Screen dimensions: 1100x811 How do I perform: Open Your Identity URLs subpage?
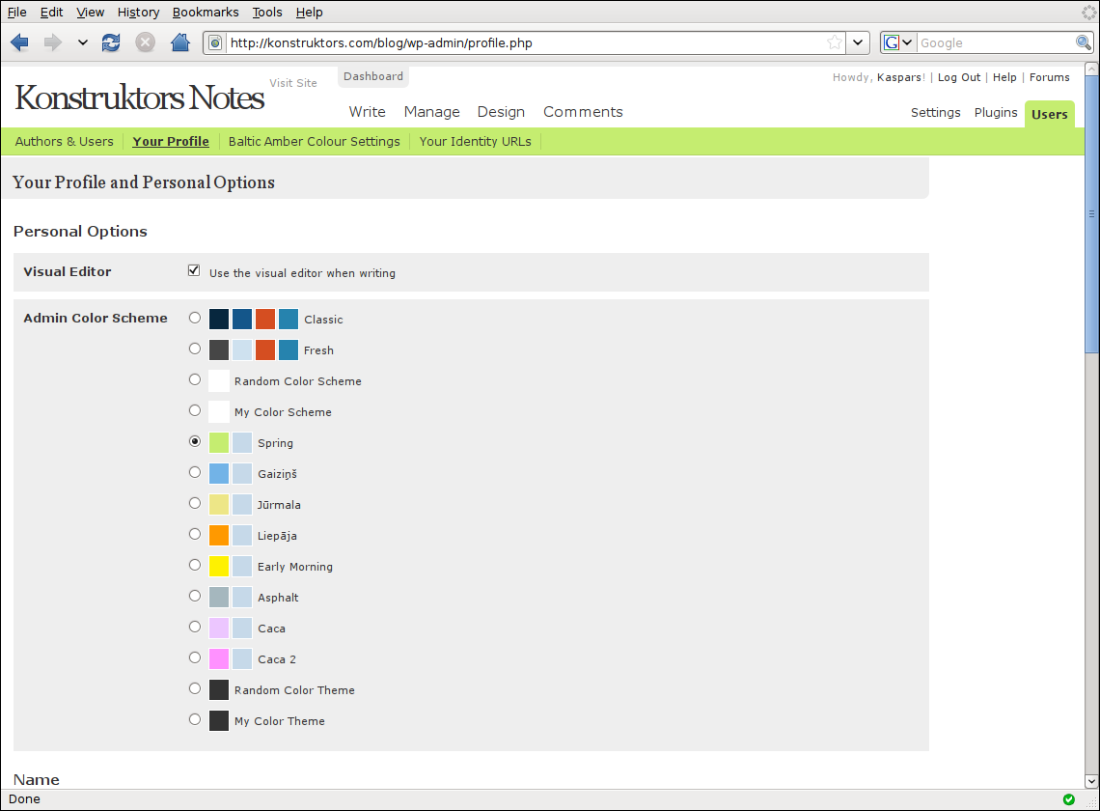(475, 141)
